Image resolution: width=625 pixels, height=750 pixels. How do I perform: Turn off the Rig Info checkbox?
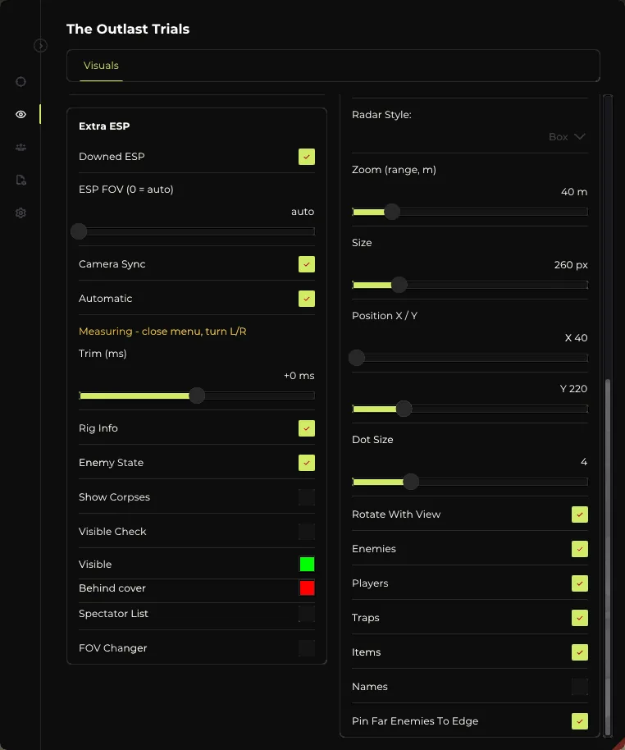pos(307,428)
